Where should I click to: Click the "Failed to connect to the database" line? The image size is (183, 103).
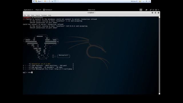(60, 19)
